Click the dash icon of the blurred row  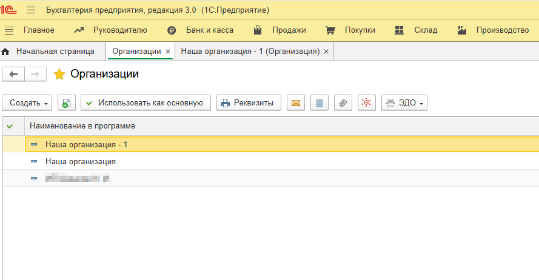point(34,178)
